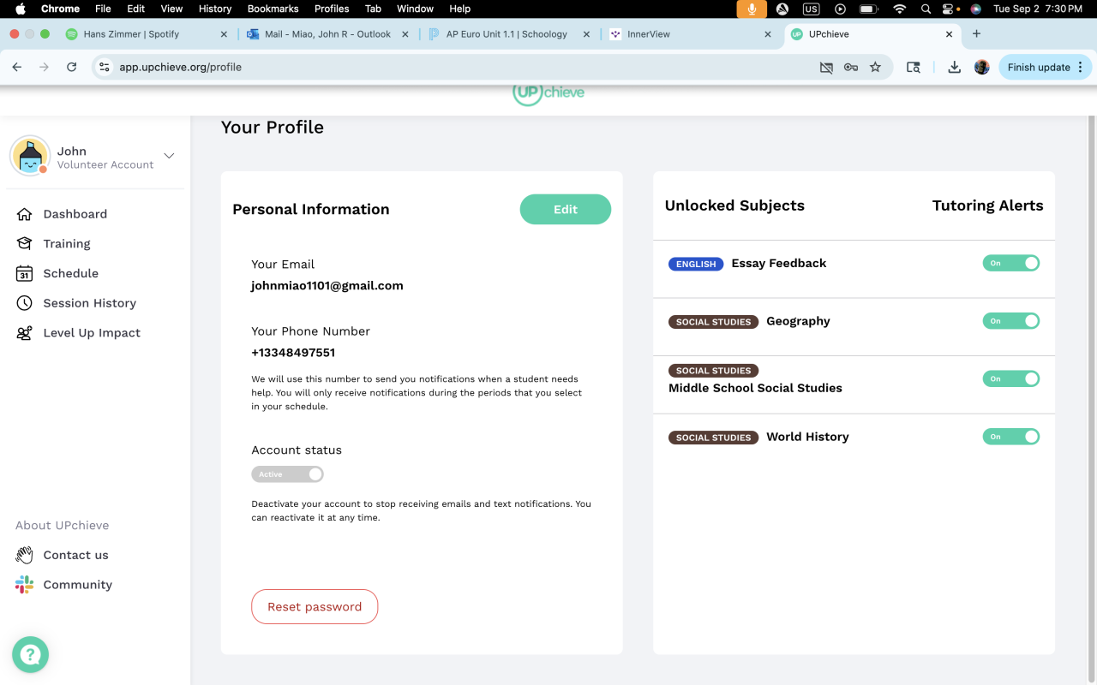
Task: Toggle the Active account status switch
Action: click(x=287, y=474)
